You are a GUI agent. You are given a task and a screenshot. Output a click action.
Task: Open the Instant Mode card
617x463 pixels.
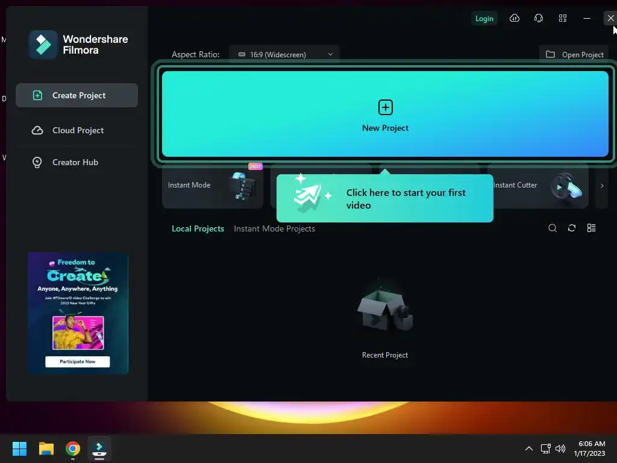coord(213,186)
